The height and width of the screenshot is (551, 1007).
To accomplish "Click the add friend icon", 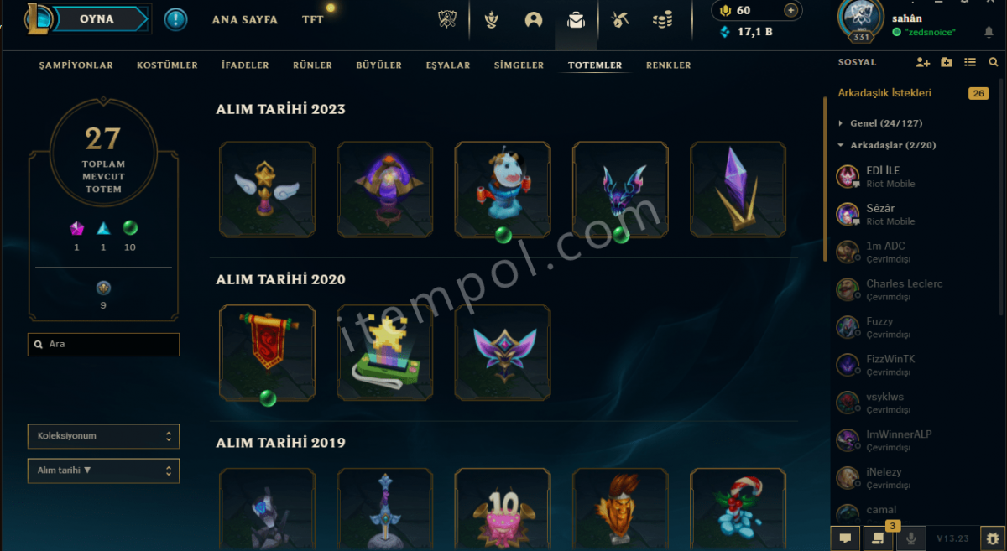I will click(923, 62).
